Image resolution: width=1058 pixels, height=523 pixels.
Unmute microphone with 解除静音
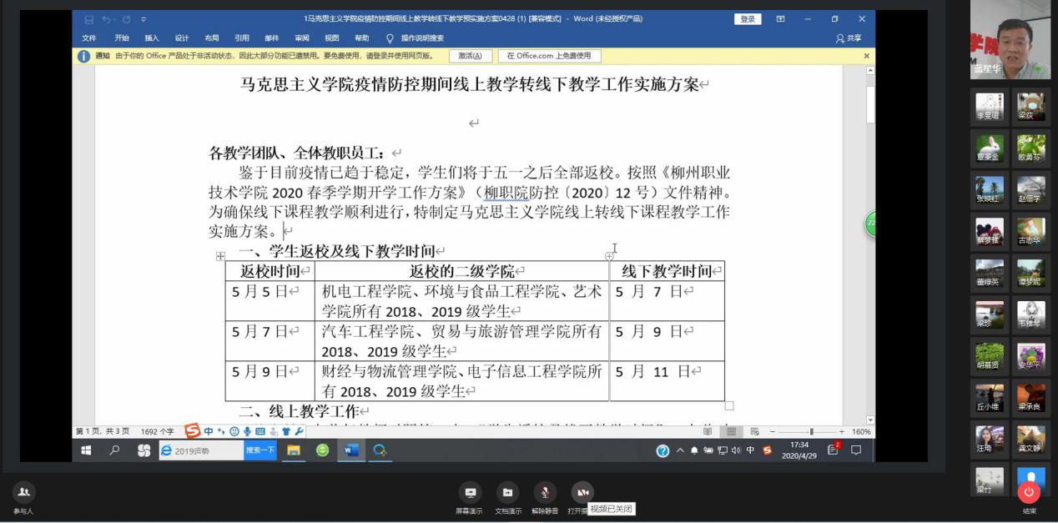(x=545, y=493)
